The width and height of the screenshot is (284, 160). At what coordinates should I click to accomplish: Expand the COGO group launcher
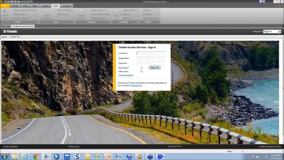[x=158, y=22]
